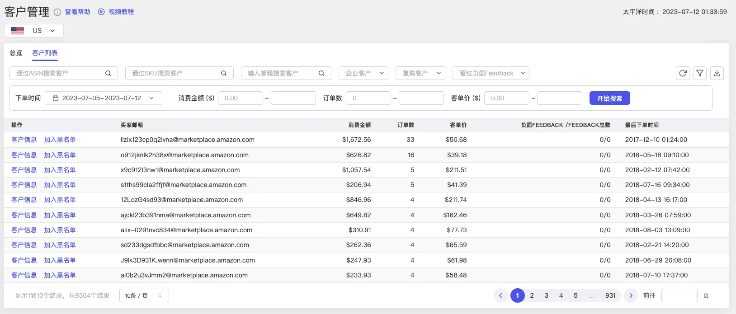Screen dimensions: 736x314
Task: Click the 订单数 column header
Action: click(406, 125)
